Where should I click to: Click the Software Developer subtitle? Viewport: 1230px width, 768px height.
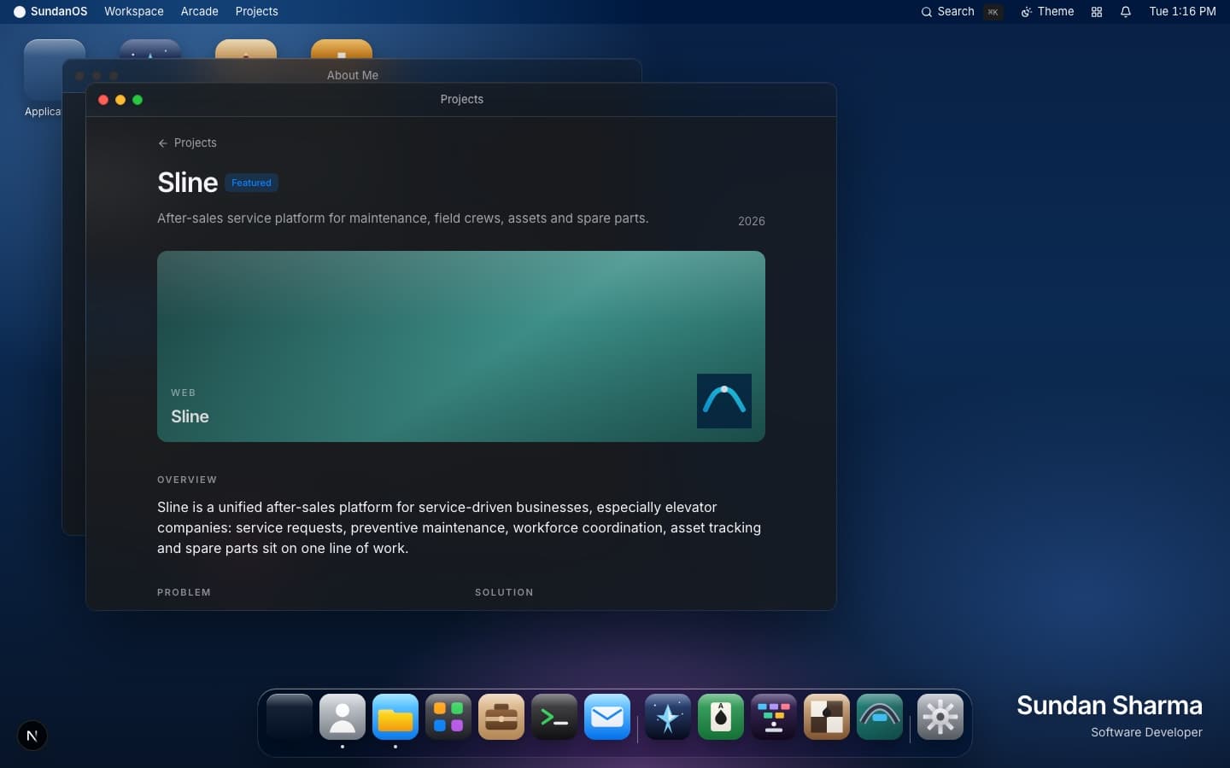click(1146, 732)
